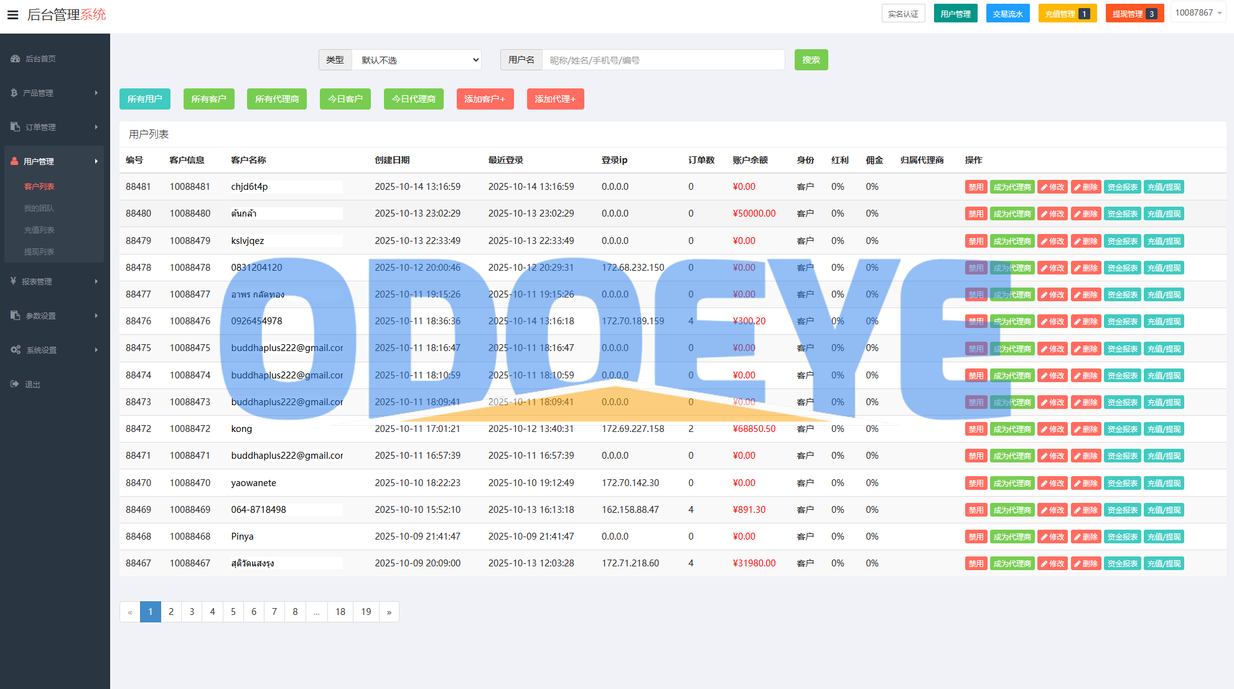Click the 删除 button for user 88467
This screenshot has height=689, width=1234.
point(1086,563)
